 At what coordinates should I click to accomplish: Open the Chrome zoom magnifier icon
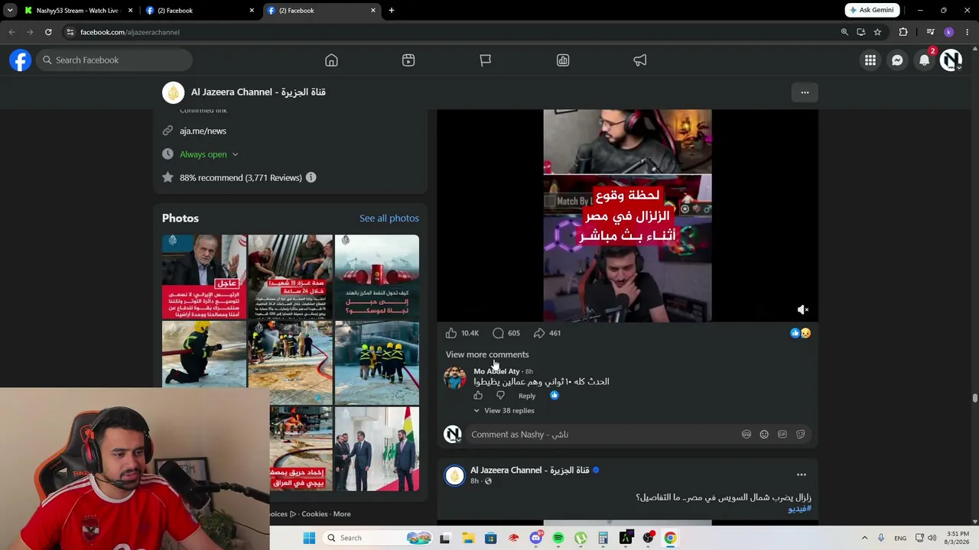pos(844,32)
